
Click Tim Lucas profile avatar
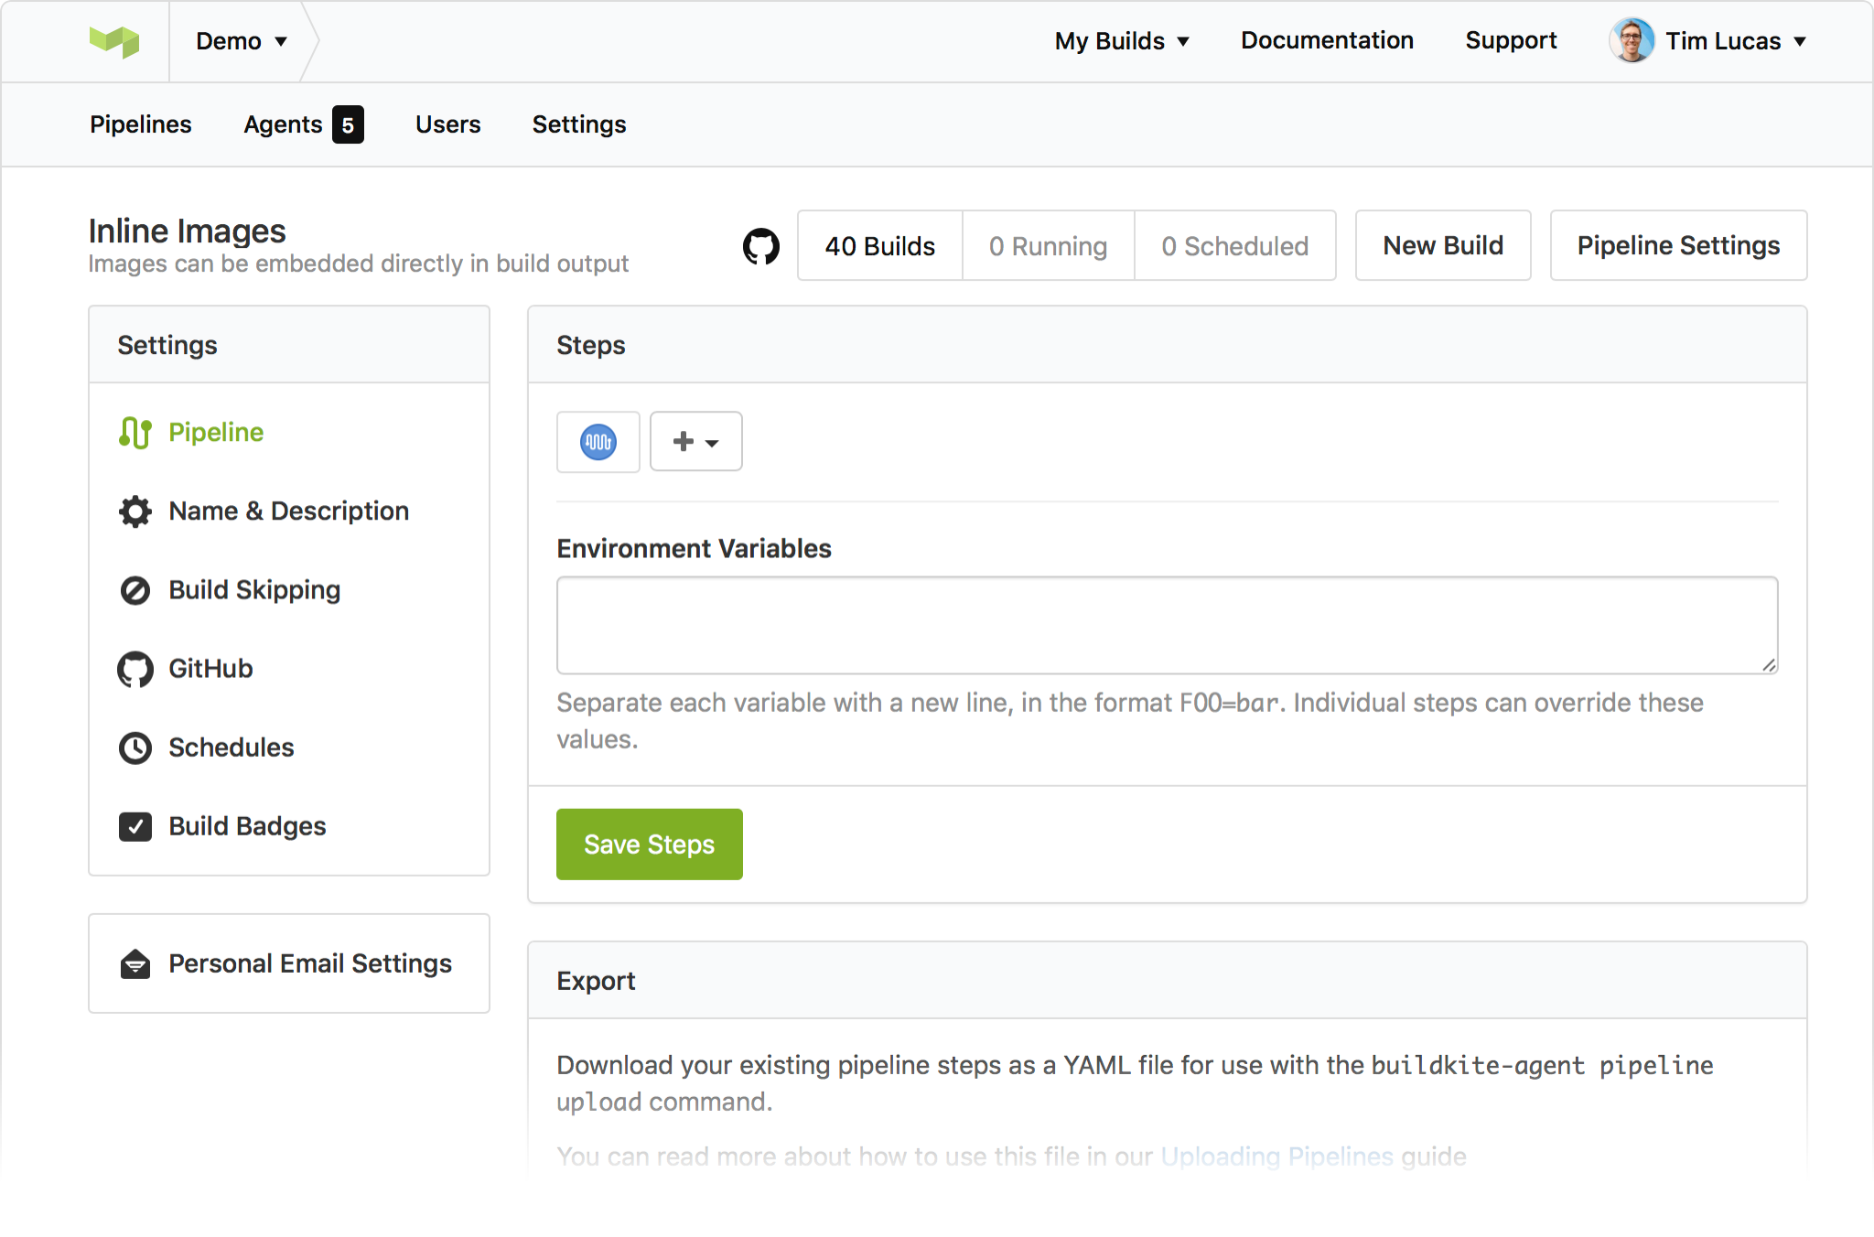tap(1631, 41)
